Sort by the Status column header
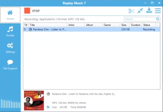The height and width of the screenshot is (112, 163). point(149,25)
